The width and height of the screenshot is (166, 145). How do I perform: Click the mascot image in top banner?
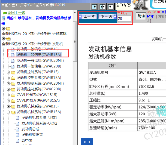click(x=140, y=5)
